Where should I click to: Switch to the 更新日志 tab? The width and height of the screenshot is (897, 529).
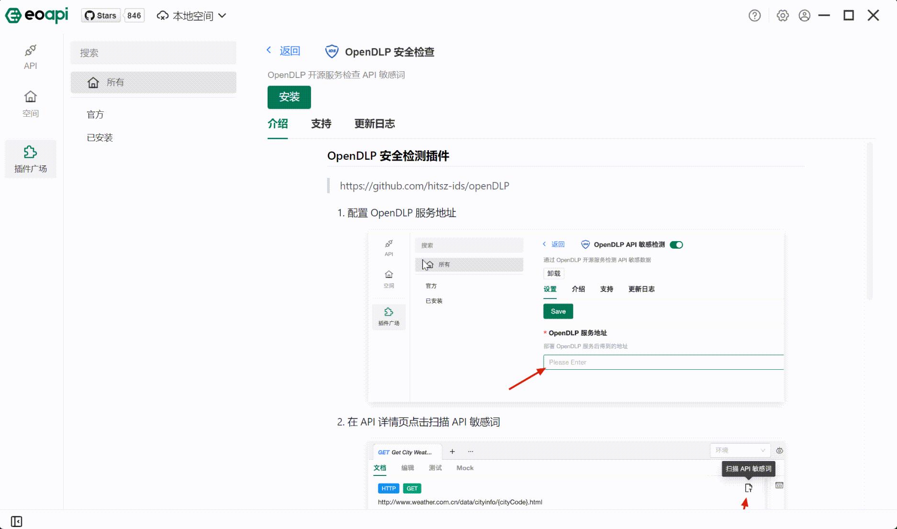pos(375,124)
